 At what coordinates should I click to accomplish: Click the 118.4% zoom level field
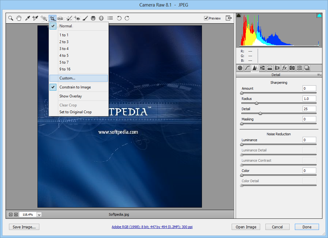[x=28, y=214]
